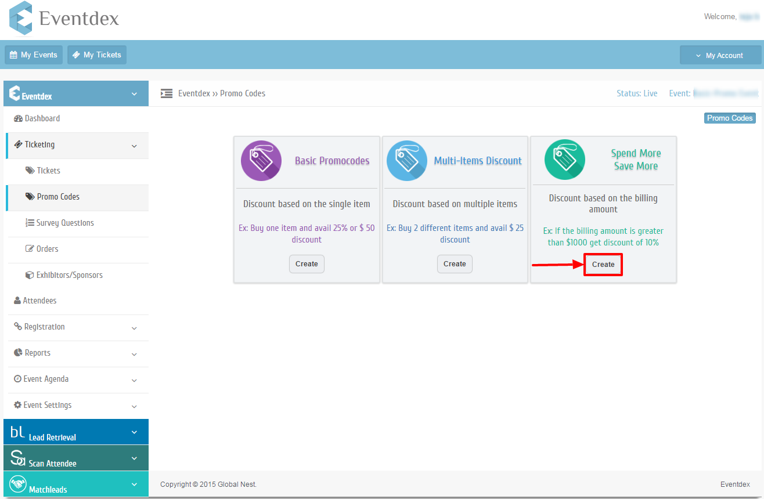The width and height of the screenshot is (764, 499).
Task: Expand the Event Settings chevron
Action: click(134, 407)
